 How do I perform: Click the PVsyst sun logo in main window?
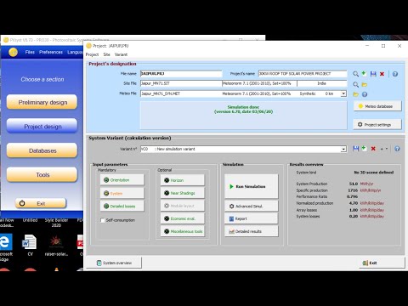(13, 52)
